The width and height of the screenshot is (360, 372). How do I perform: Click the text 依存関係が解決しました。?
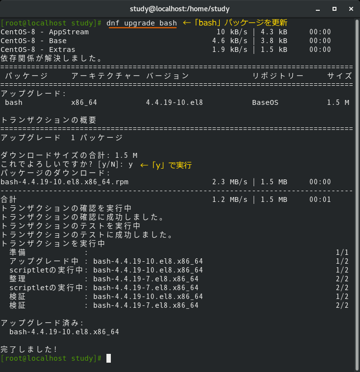[x=51, y=58]
